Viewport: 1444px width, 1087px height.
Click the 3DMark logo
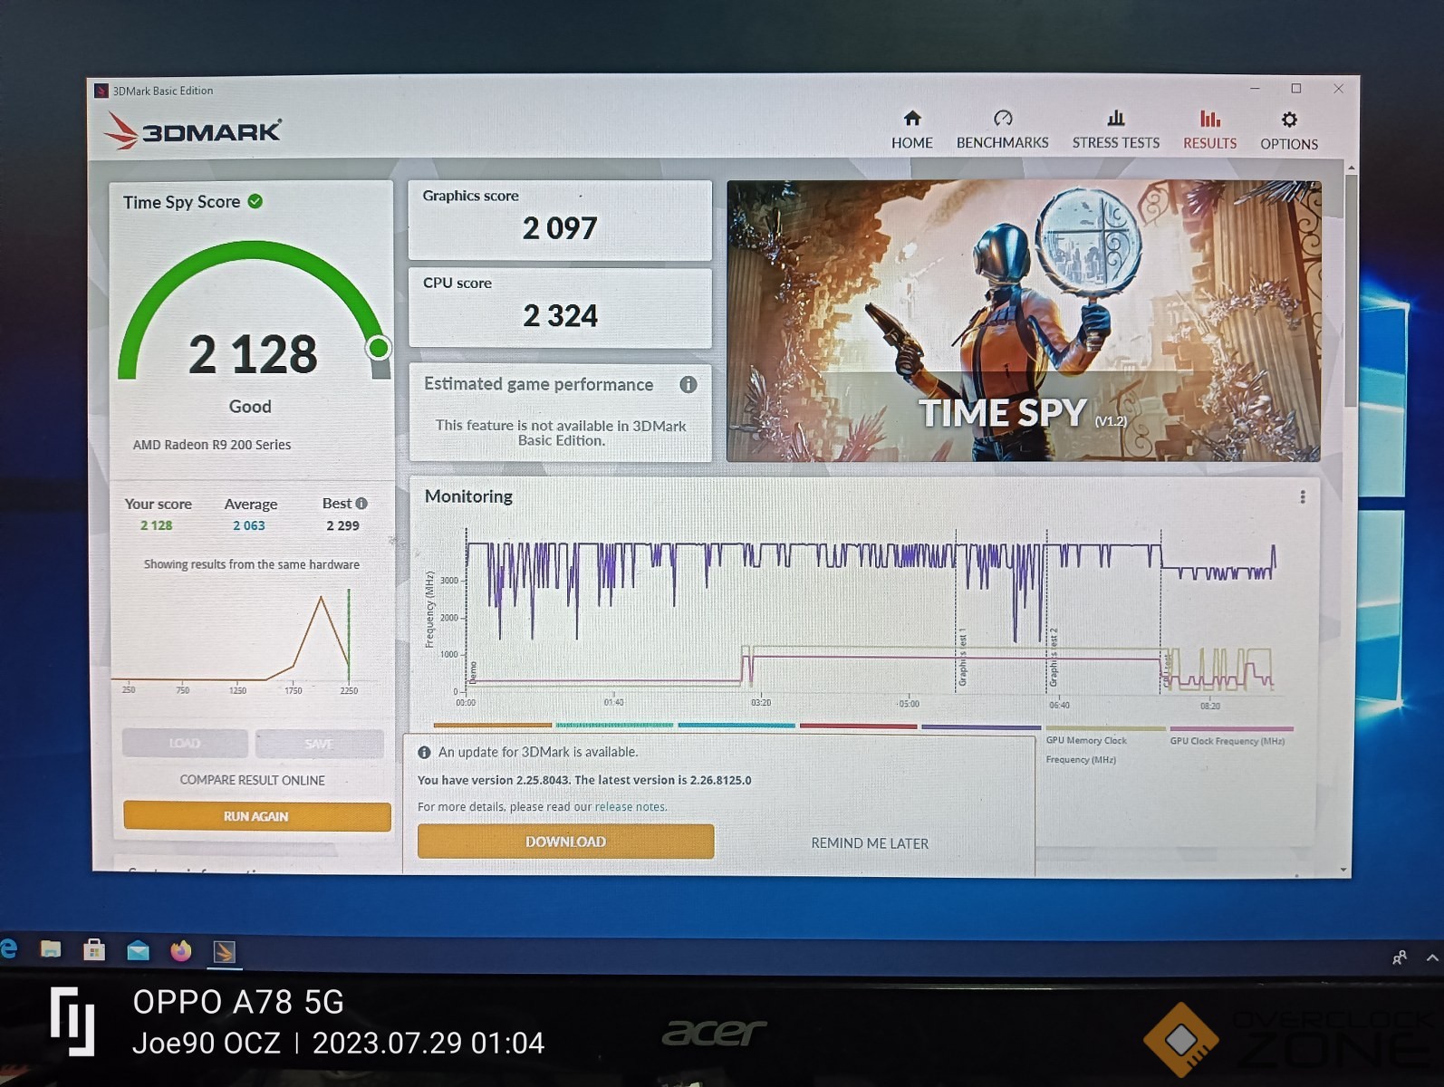point(192,130)
